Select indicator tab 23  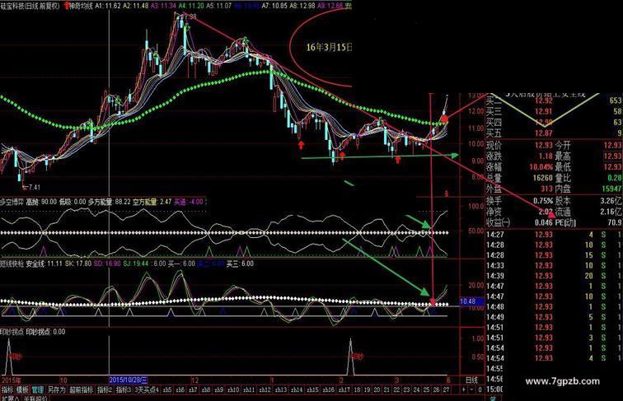pyautogui.click(x=406, y=389)
